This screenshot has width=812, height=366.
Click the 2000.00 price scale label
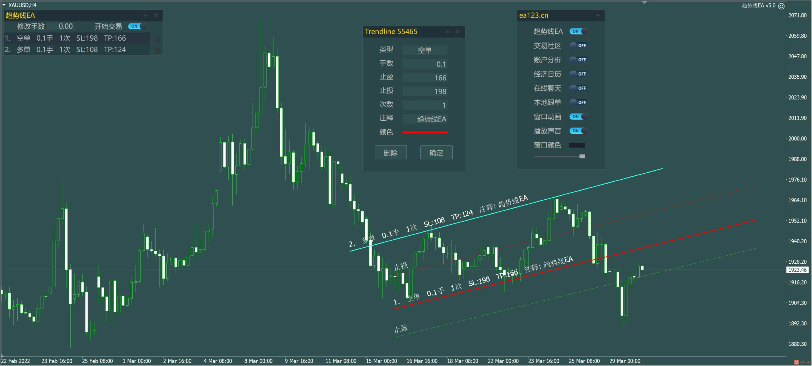coord(797,138)
